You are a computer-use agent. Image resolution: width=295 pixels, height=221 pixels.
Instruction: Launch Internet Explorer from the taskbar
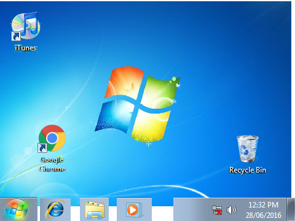pos(55,209)
